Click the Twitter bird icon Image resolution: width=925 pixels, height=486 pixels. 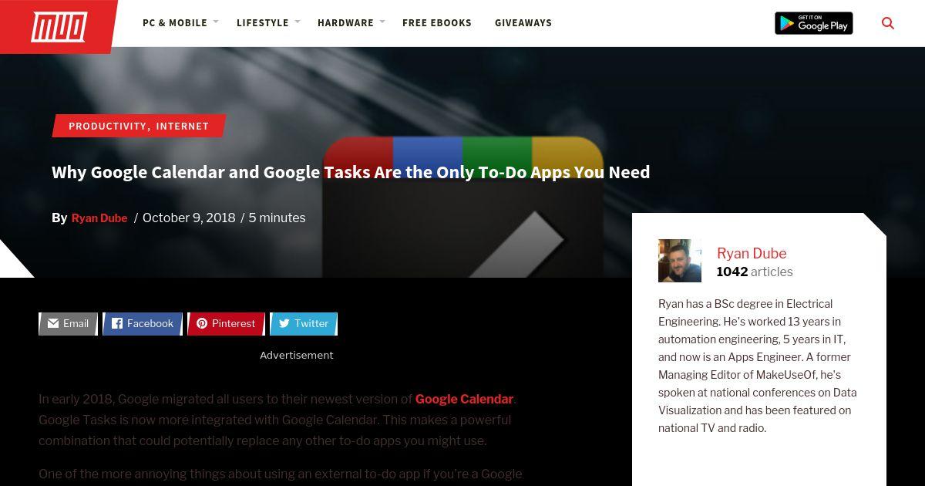284,323
